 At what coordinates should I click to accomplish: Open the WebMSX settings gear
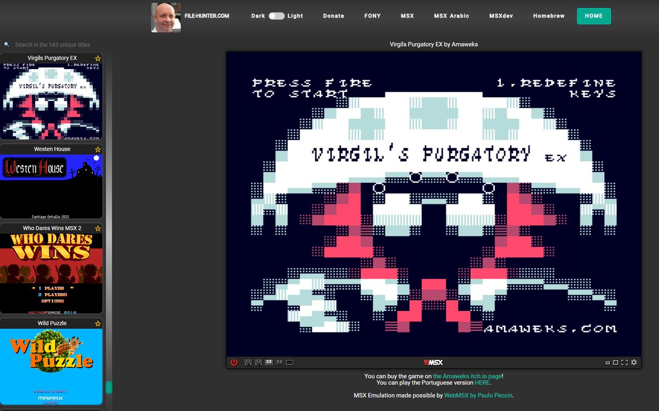click(634, 362)
